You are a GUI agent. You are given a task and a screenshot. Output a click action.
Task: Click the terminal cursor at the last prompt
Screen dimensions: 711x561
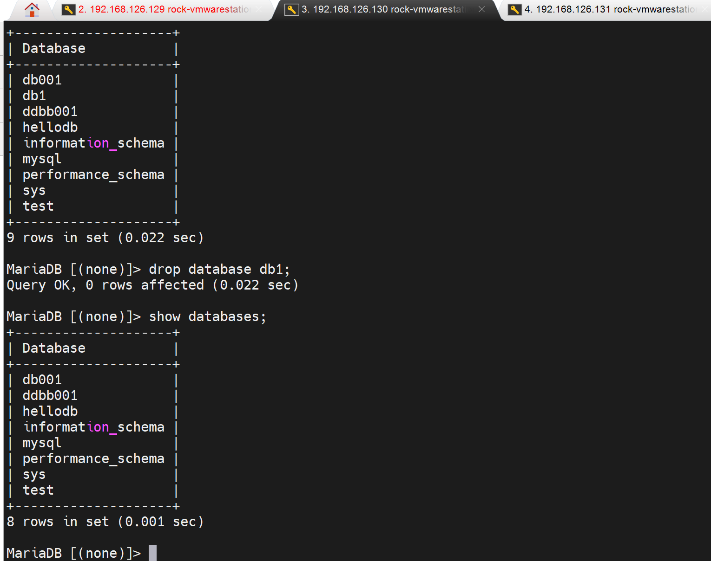tap(152, 553)
